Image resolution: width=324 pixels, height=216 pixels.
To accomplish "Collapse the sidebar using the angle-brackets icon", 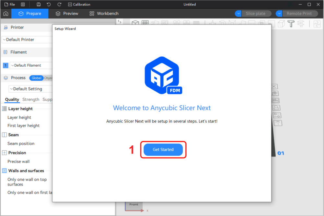I will [120, 21].
